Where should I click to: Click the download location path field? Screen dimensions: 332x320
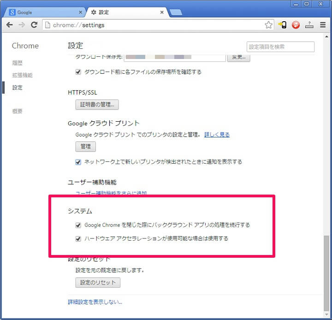click(175, 57)
